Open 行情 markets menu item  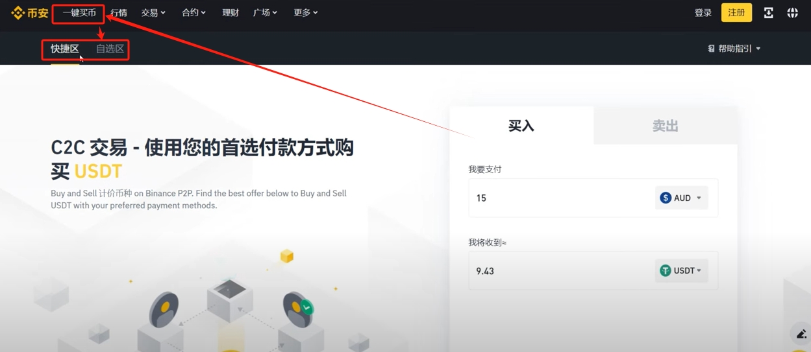tap(119, 13)
